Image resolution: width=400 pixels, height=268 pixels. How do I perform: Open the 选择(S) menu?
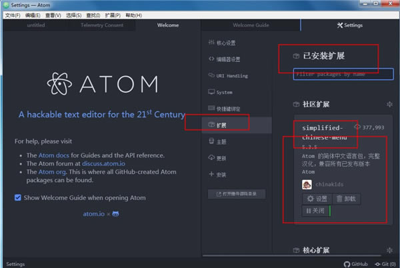point(74,15)
